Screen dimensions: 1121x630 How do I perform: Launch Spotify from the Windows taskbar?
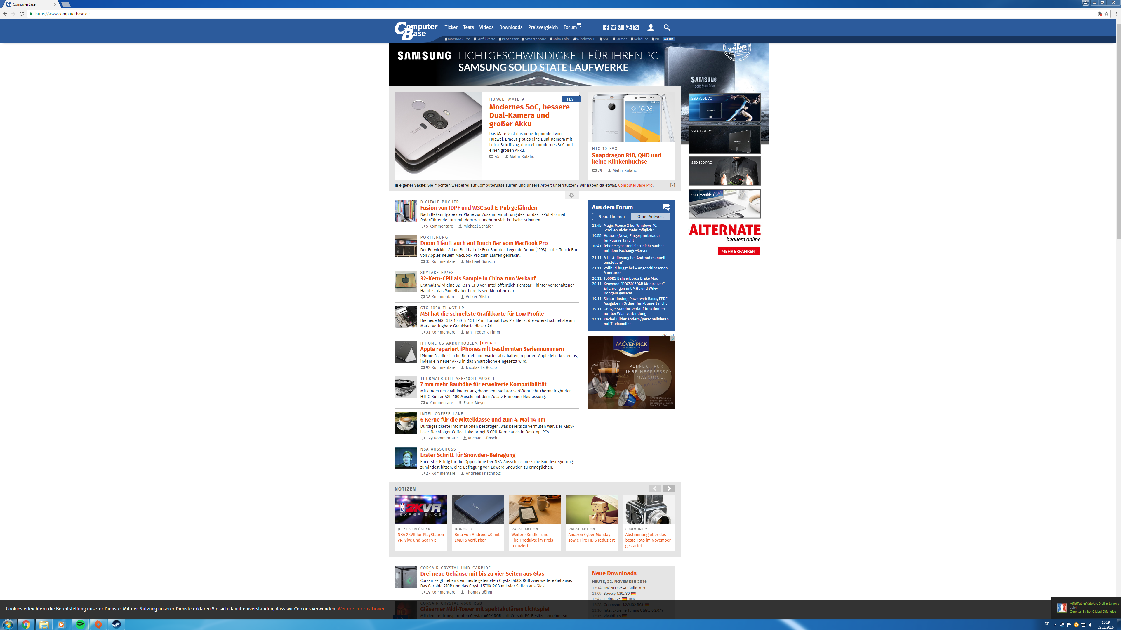[x=80, y=624]
